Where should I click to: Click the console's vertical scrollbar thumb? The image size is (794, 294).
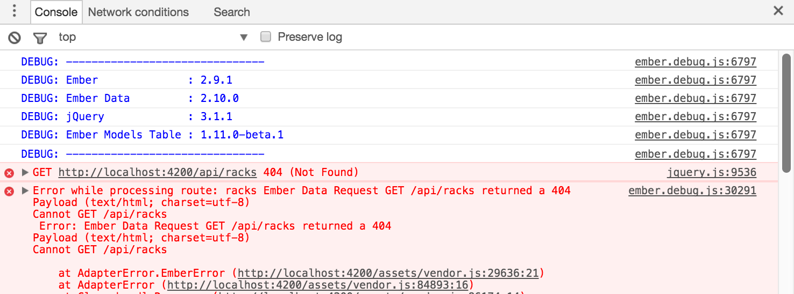[x=786, y=113]
